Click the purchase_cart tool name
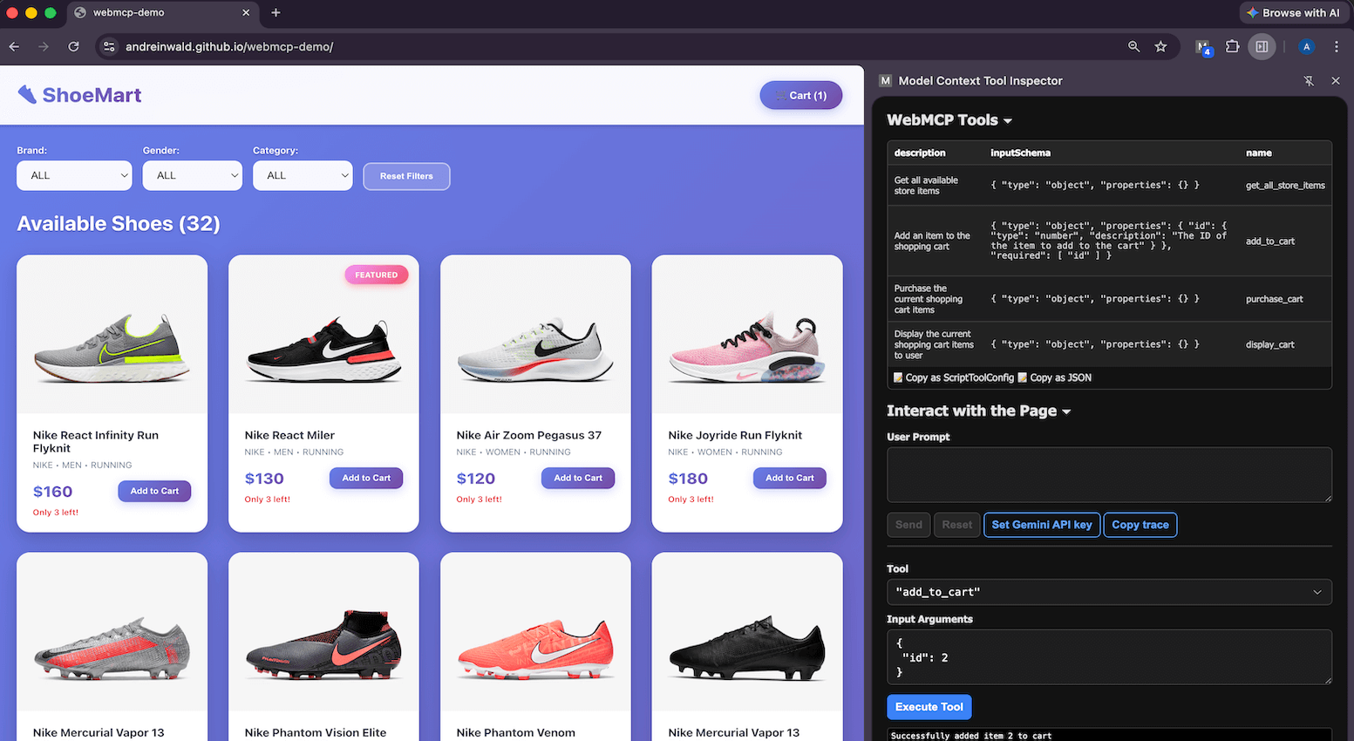 [1275, 299]
